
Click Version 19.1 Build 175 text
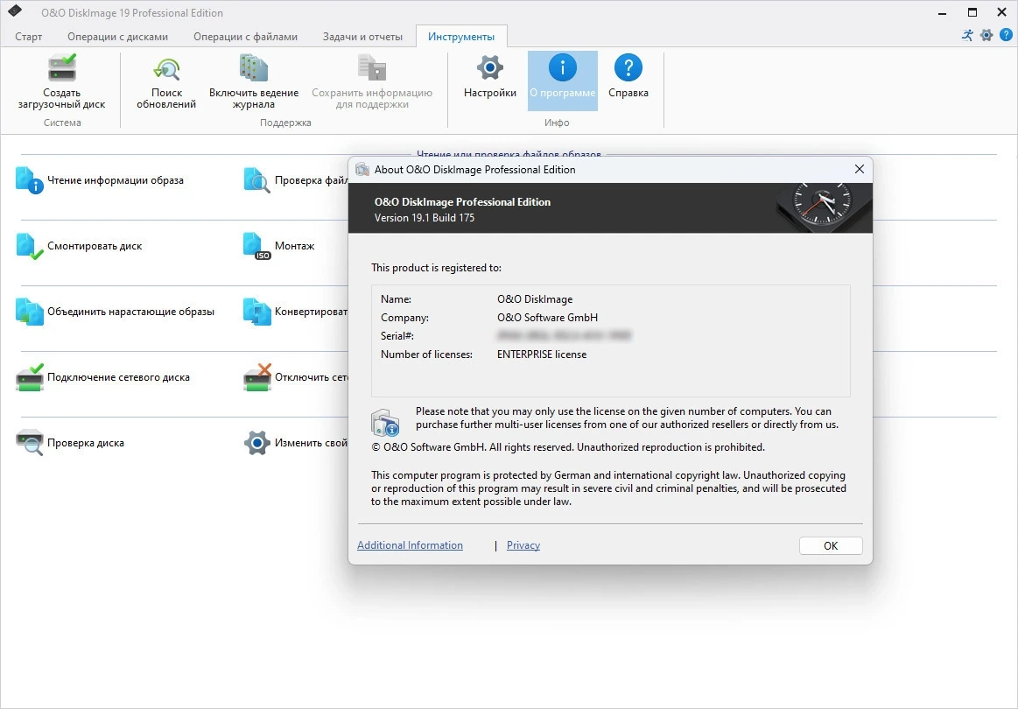(x=425, y=217)
